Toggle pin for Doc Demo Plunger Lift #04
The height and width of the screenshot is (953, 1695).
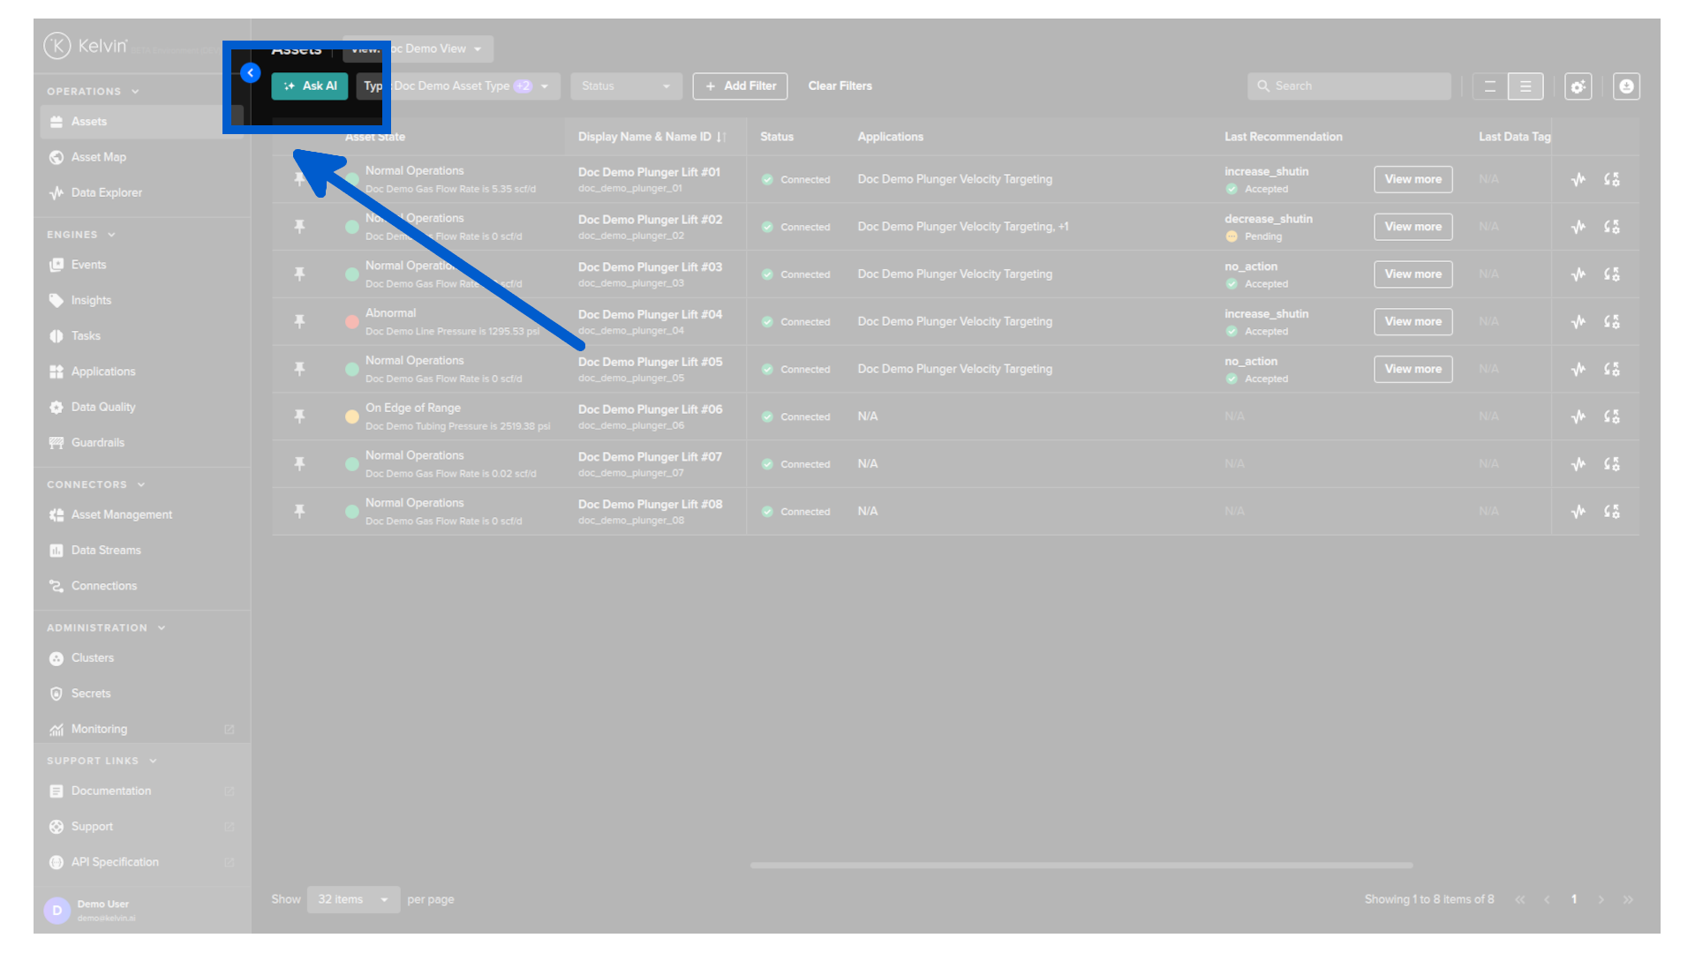[299, 321]
